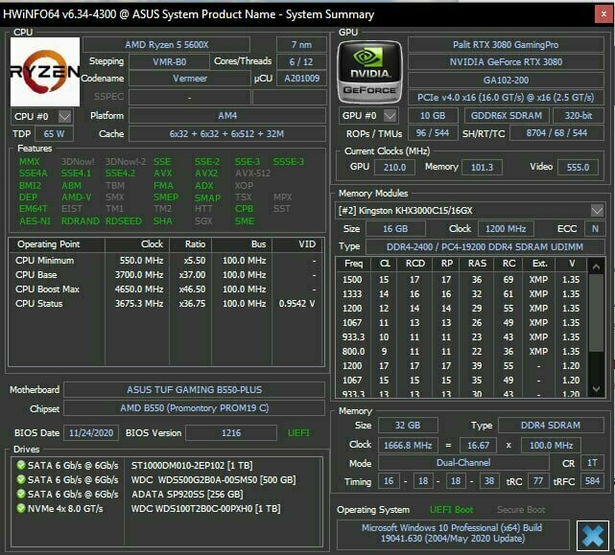Click the ASUS TUF GAMING B550-PLUS field
615x555 pixels.
click(x=194, y=389)
